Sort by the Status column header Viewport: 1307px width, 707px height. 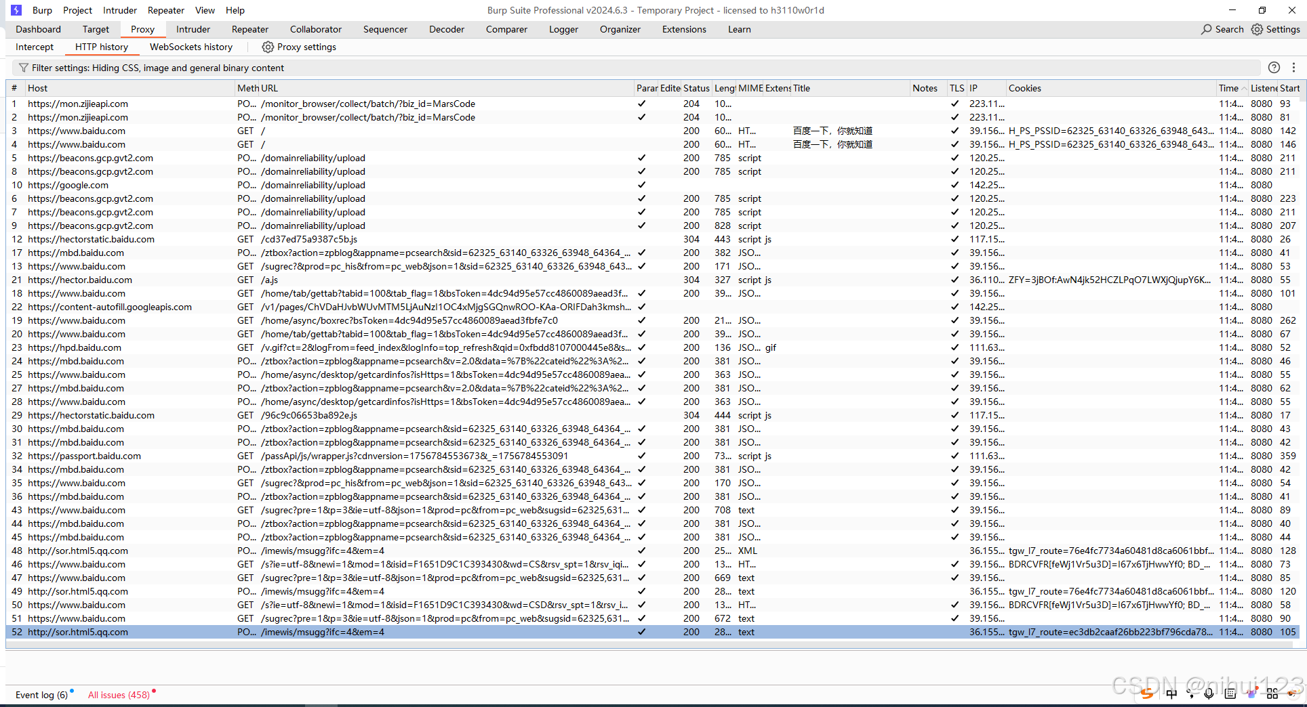(696, 88)
